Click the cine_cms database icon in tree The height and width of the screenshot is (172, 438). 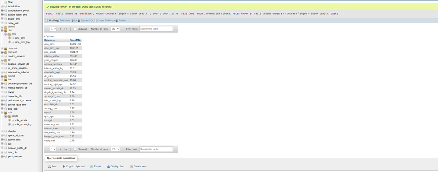13,38
